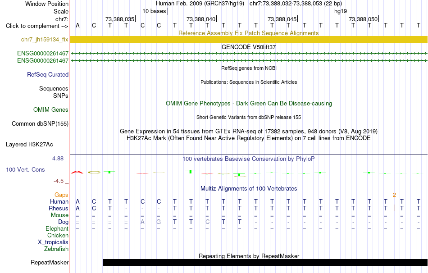Select the Dog alignment row label

coord(63,222)
